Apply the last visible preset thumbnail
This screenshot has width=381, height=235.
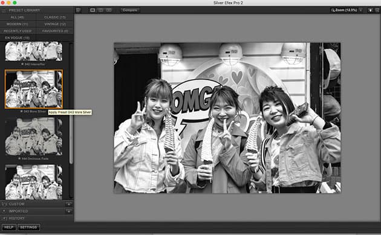(x=34, y=182)
